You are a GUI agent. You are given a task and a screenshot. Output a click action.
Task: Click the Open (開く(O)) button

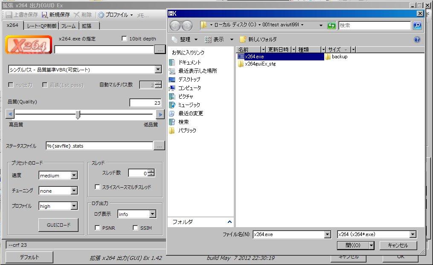point(353,245)
